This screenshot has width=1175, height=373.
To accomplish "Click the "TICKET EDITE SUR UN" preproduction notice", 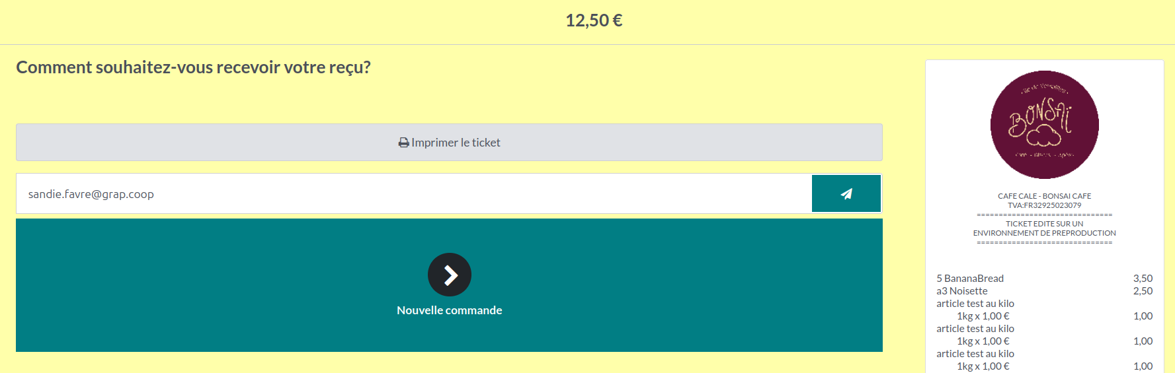I will click(x=1044, y=224).
